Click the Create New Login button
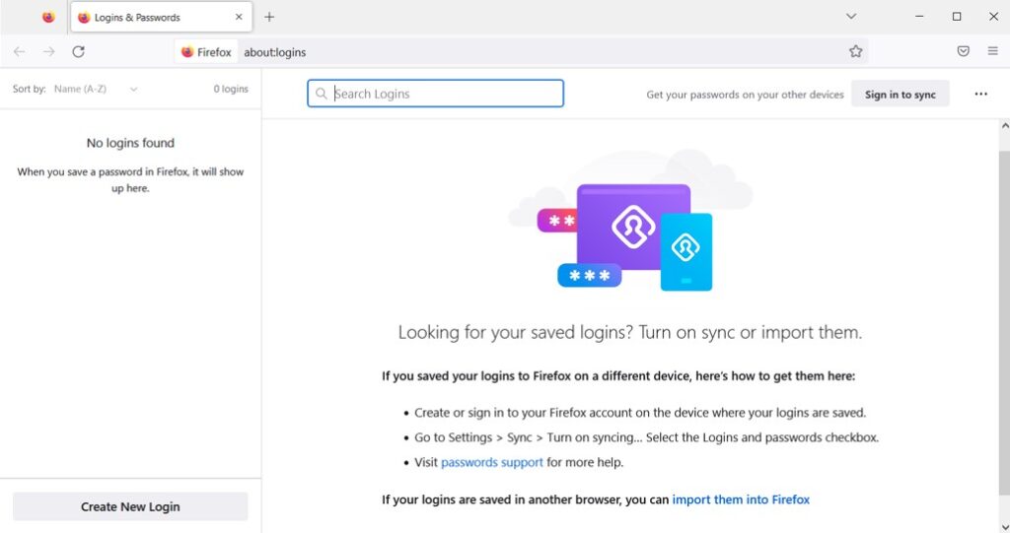The image size is (1010, 533). 130,506
